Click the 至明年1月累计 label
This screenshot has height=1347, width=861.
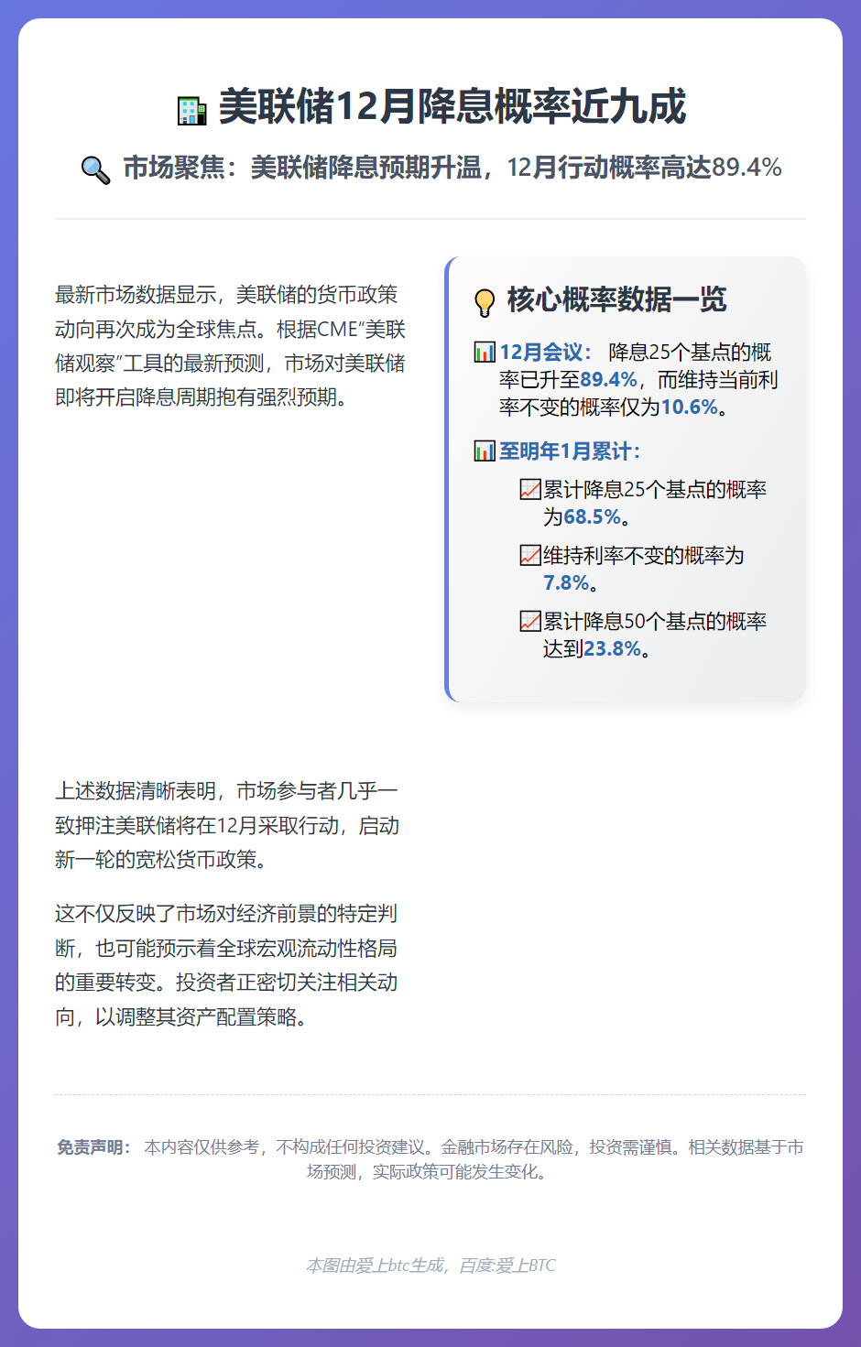click(x=570, y=451)
